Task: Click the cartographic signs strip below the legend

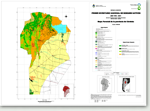Action: (116, 73)
